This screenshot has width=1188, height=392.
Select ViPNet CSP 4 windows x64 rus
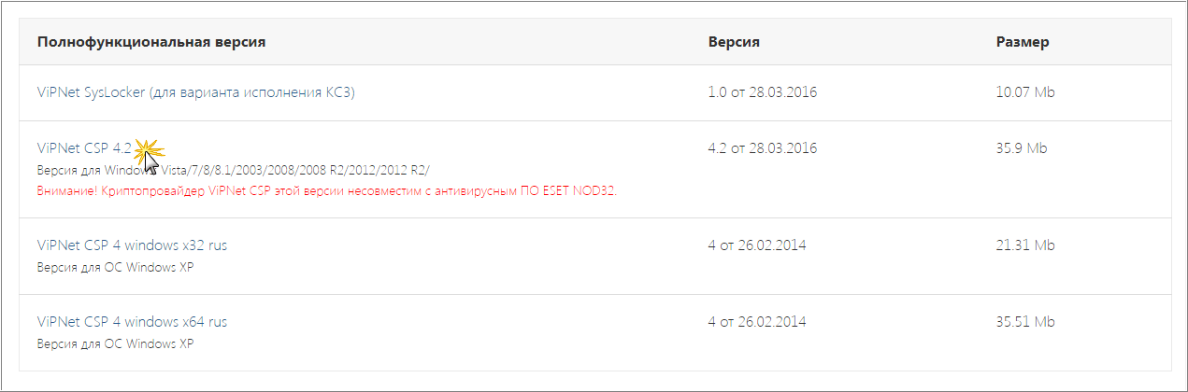(132, 322)
